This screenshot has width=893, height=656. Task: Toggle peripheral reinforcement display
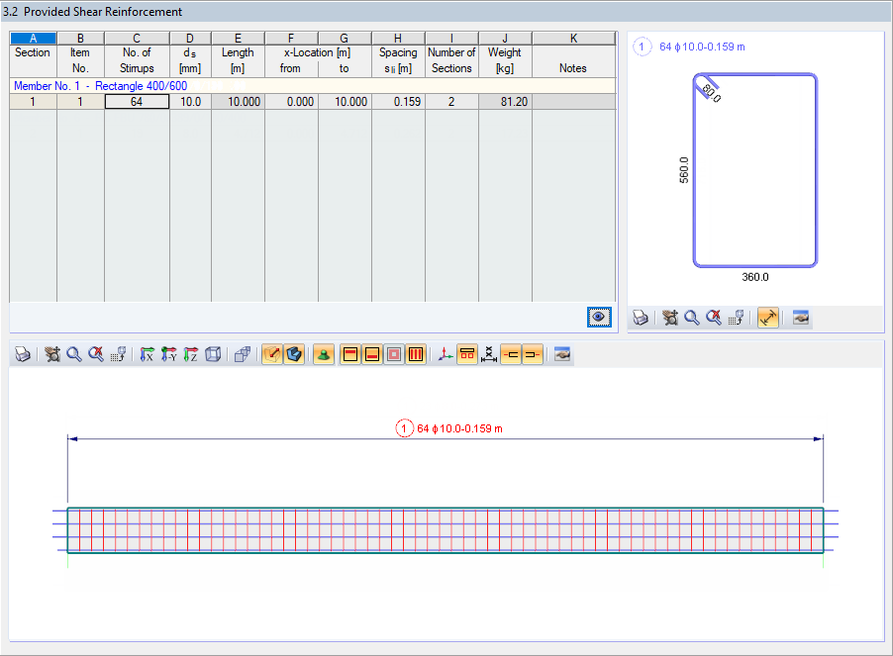(394, 354)
